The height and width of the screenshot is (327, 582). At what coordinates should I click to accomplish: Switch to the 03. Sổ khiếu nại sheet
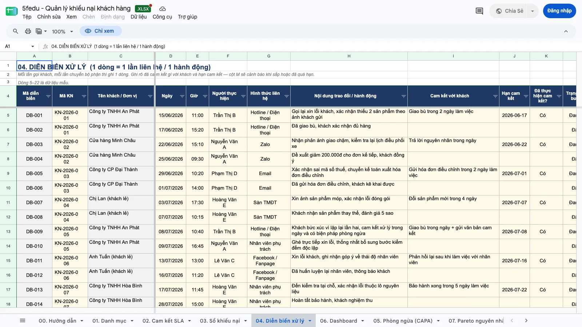(220, 321)
